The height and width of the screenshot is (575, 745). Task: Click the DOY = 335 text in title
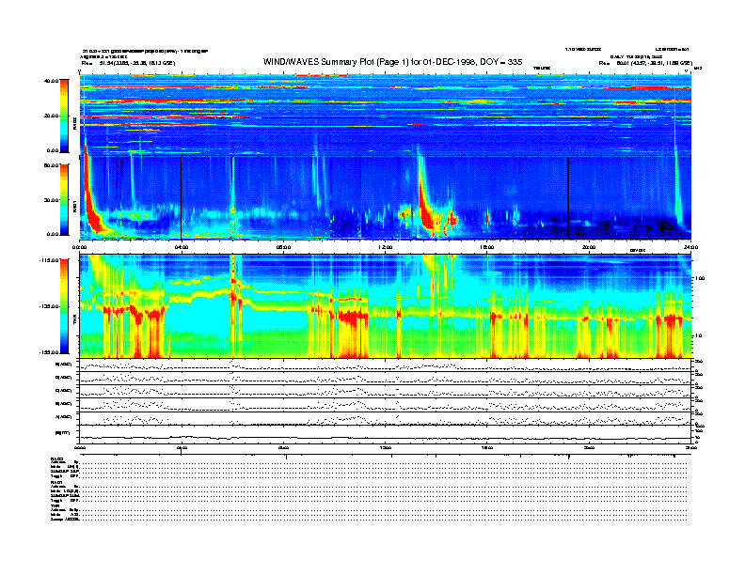pyautogui.click(x=501, y=62)
